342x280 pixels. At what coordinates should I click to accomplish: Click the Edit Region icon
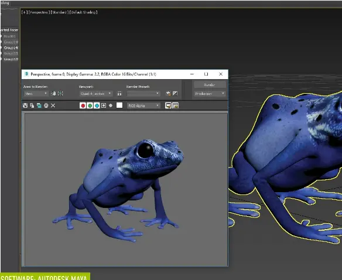click(53, 94)
